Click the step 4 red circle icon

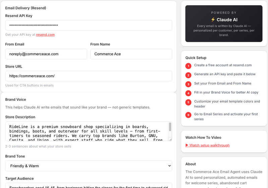click(188, 93)
